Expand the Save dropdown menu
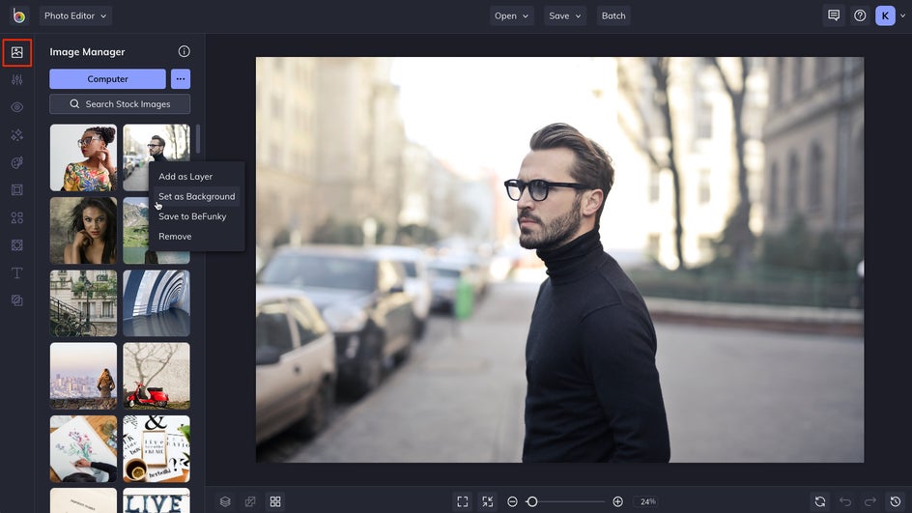Image resolution: width=912 pixels, height=513 pixels. tap(565, 15)
